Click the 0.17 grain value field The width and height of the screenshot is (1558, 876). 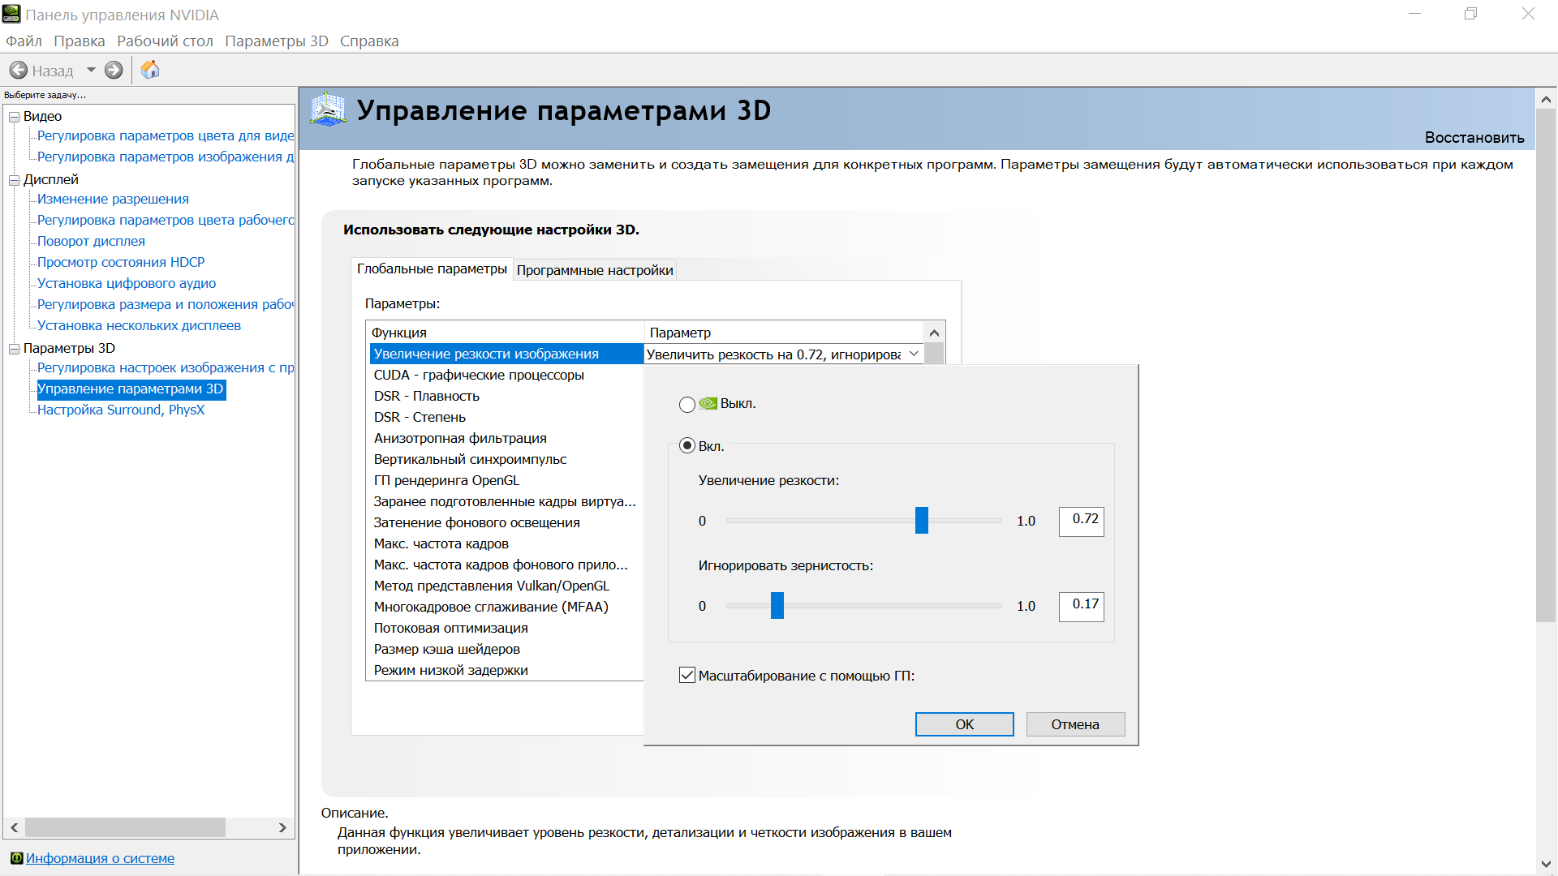[x=1081, y=605]
